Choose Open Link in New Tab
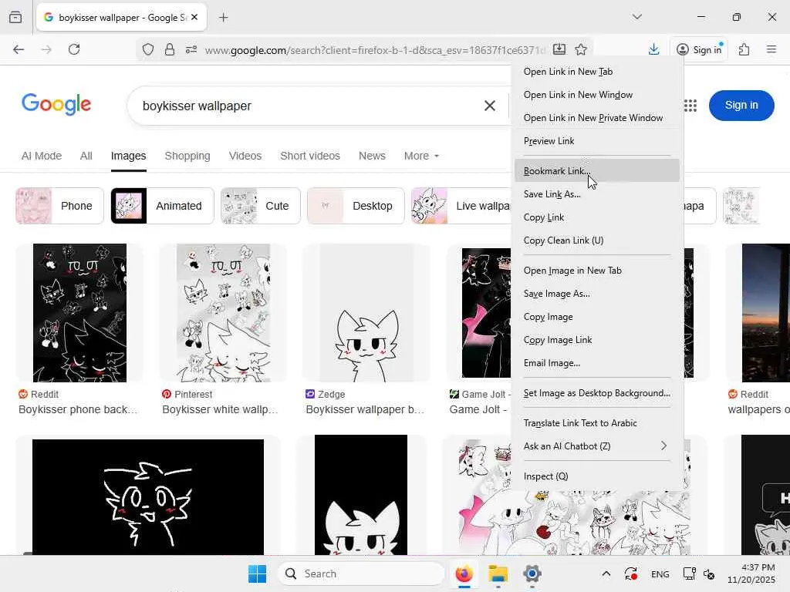790x592 pixels. (597, 72)
